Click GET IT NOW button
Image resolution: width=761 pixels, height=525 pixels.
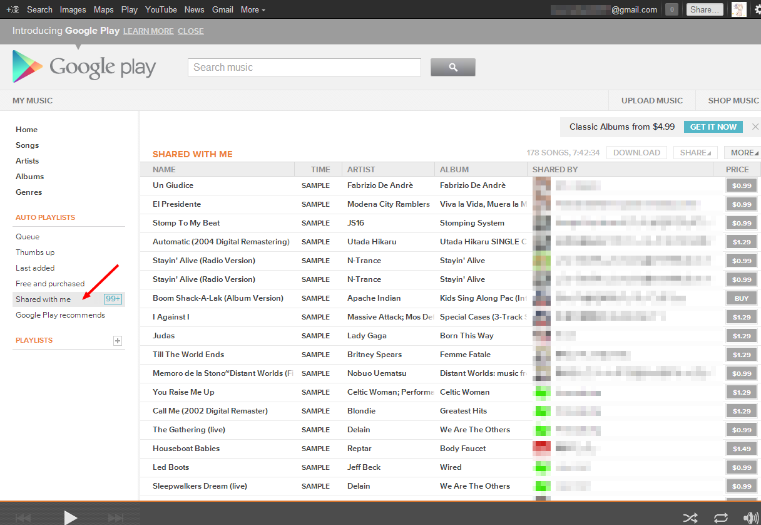click(x=713, y=127)
